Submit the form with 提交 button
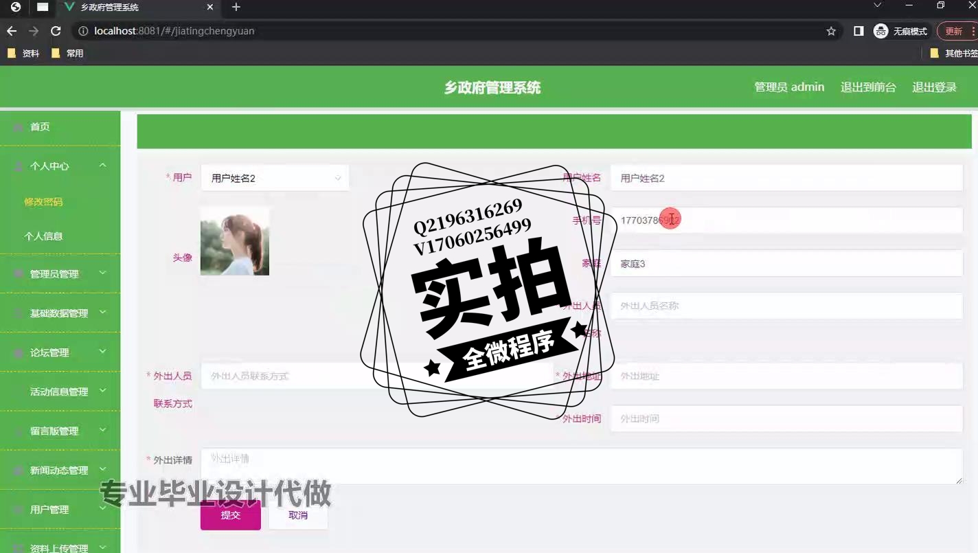Screen dimensions: 978x553 pyautogui.click(x=231, y=515)
